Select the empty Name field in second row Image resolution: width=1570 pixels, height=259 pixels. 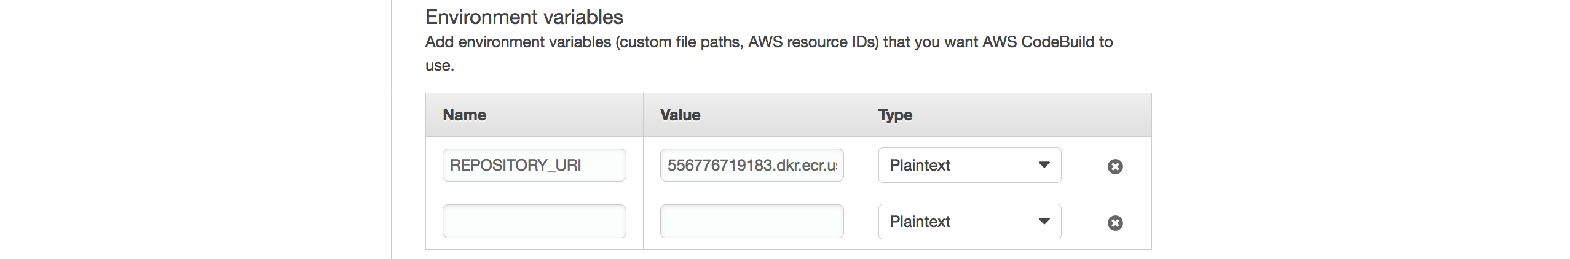534,222
